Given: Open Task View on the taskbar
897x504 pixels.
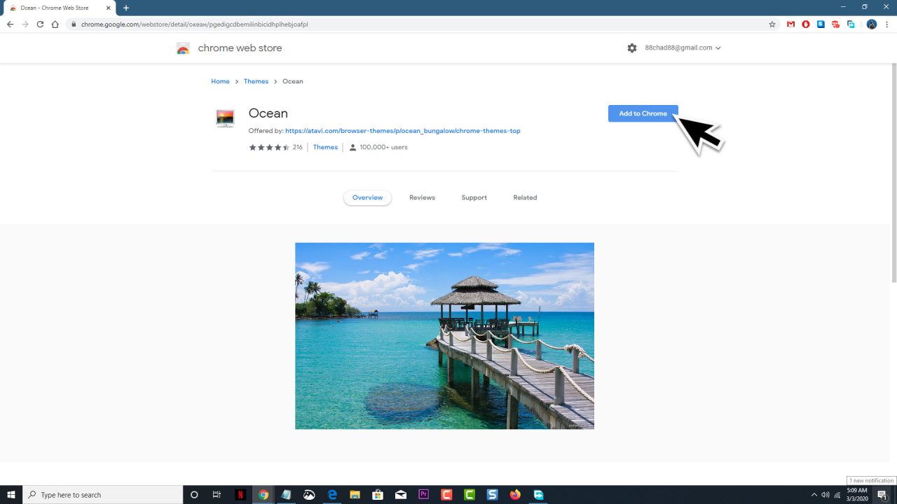Looking at the screenshot, I should (217, 494).
